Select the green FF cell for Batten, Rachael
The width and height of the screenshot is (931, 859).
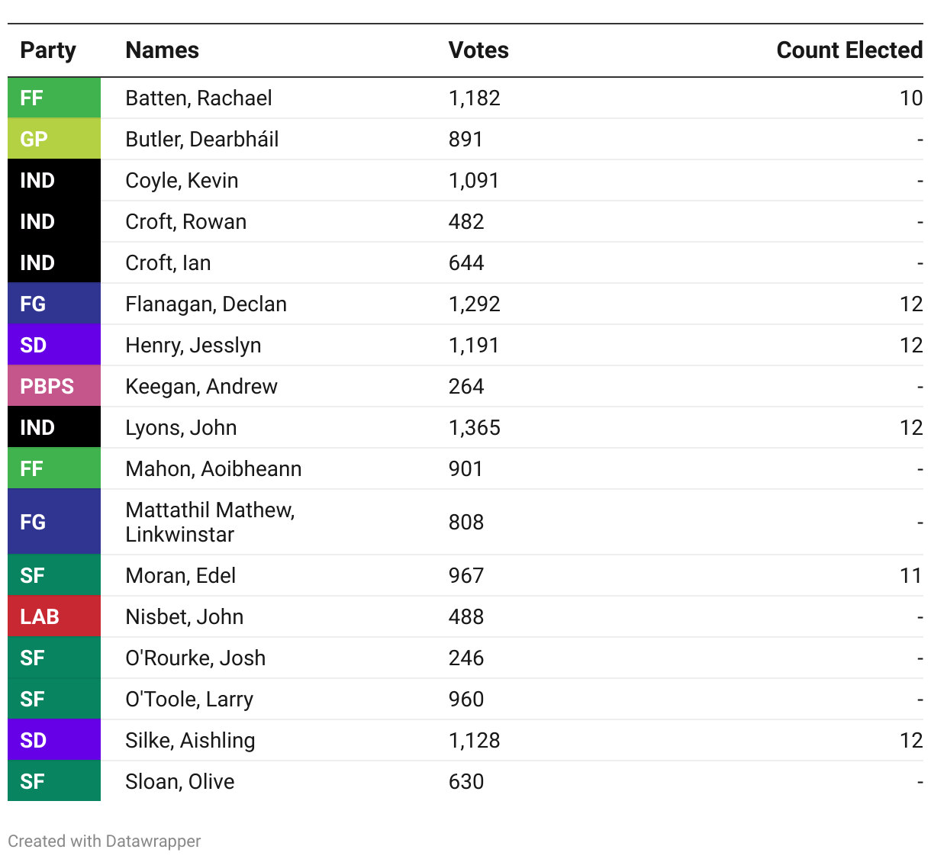click(54, 98)
